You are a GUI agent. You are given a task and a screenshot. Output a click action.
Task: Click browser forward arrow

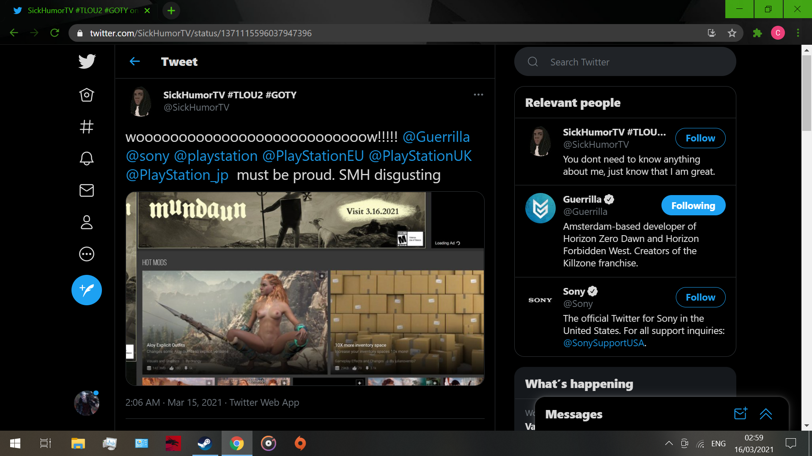click(34, 33)
